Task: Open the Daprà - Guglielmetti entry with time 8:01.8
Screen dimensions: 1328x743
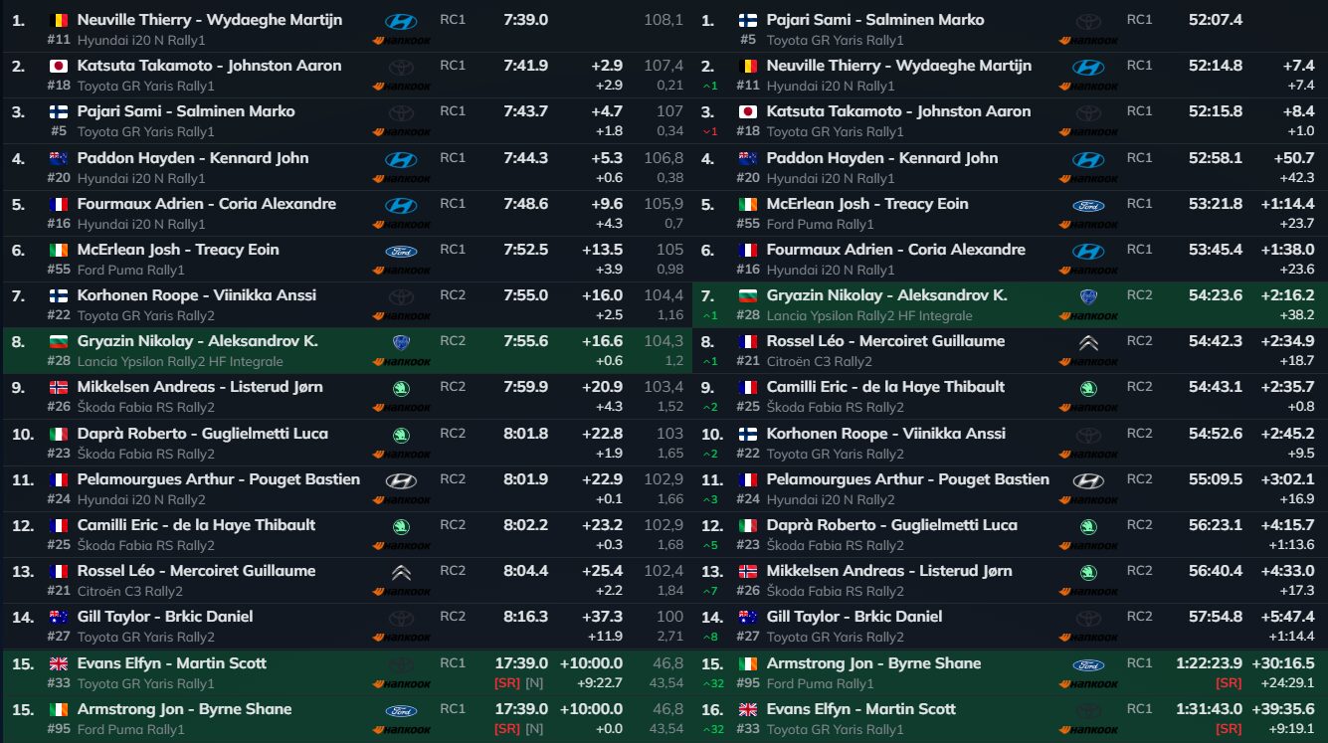Action: (x=202, y=434)
